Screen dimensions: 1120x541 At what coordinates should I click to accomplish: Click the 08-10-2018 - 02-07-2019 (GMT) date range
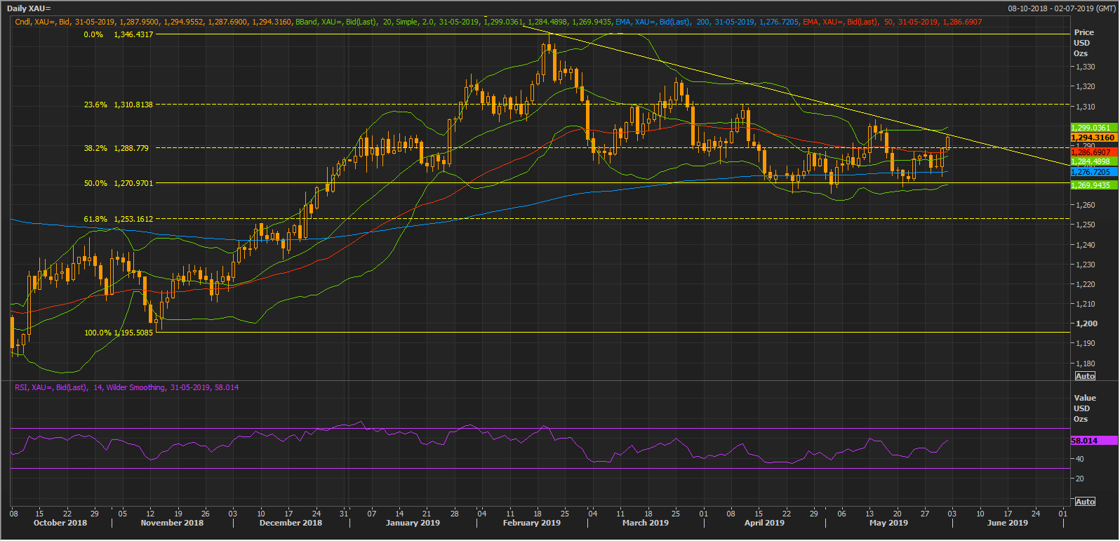pos(1060,8)
